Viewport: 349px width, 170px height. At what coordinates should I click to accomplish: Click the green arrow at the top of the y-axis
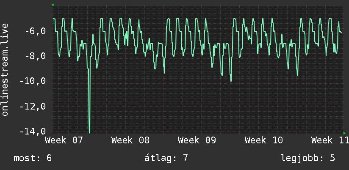point(53,5)
